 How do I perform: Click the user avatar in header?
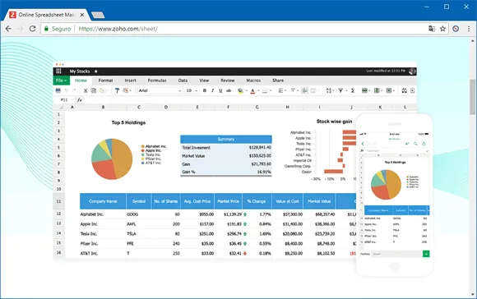tap(412, 71)
